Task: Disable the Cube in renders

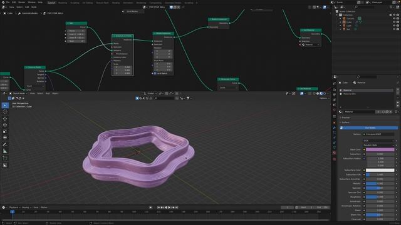Action: (x=398, y=22)
